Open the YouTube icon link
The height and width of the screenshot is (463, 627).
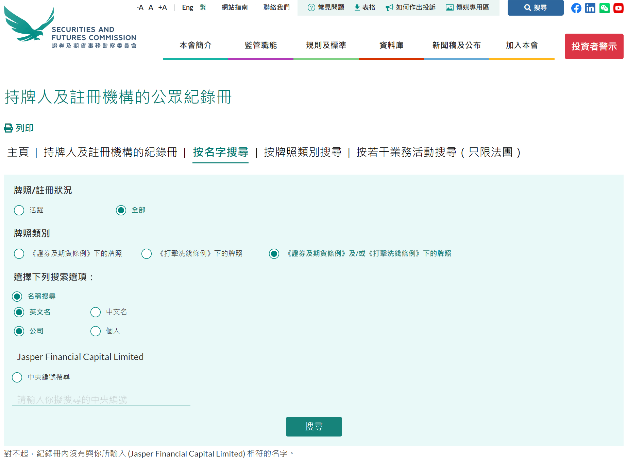pyautogui.click(x=618, y=8)
